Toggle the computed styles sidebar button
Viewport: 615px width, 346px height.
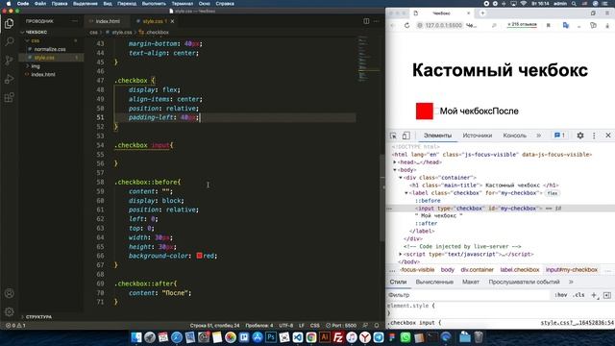(x=607, y=295)
